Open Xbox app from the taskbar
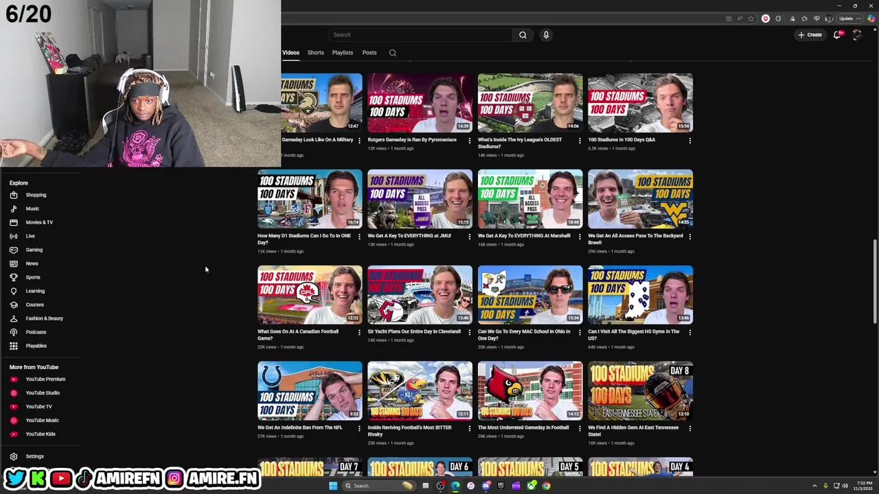879x494 pixels. pos(531,486)
